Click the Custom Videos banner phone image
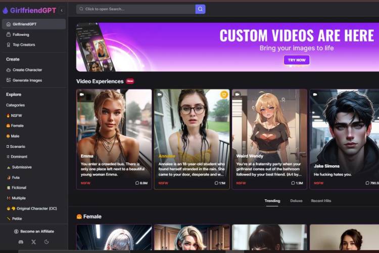Viewport: 379px width, 253px height. tap(95, 47)
